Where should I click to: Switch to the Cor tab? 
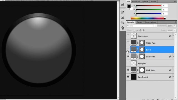pyautogui.click(x=128, y=1)
